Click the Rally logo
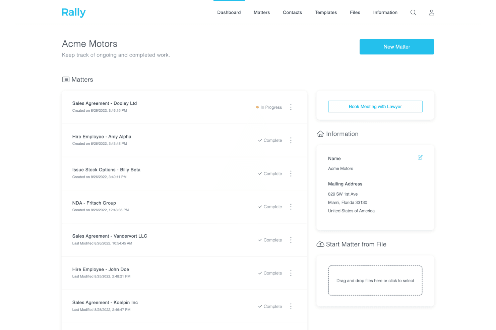The image size is (496, 330). point(73,12)
